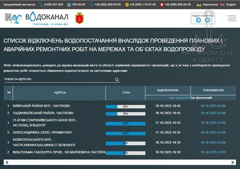Screen dimensions: 240x169
Task: Click phone number +38 (068) 905-55-05
Action: click(x=108, y=5)
